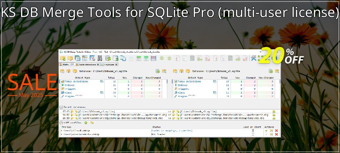Close the Table definitions tab
This screenshot has width=340, height=153.
click(98, 65)
